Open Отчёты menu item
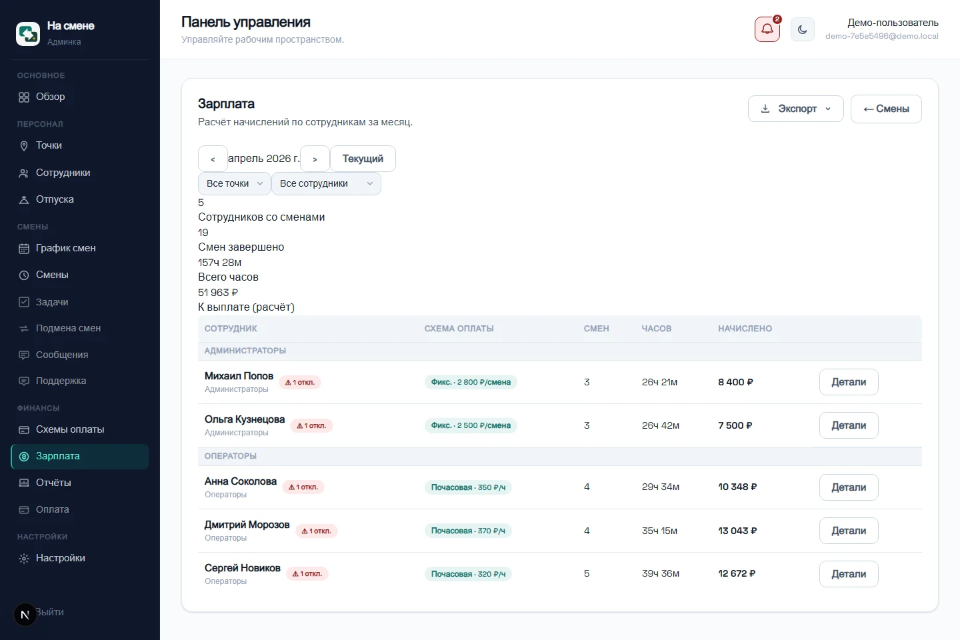This screenshot has height=640, width=960. coord(80,483)
